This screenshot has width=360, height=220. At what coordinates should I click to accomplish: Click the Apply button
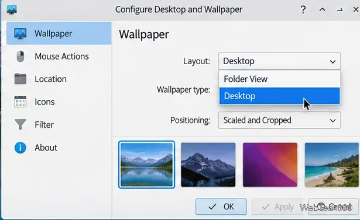[277, 207]
